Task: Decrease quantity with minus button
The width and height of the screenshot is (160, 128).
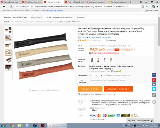Action: point(91,76)
